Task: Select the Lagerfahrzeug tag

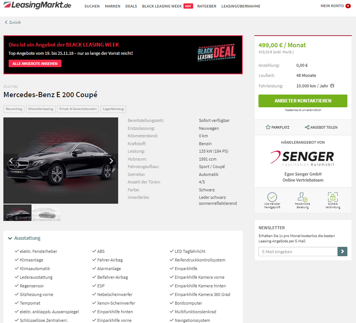Action: [x=113, y=109]
